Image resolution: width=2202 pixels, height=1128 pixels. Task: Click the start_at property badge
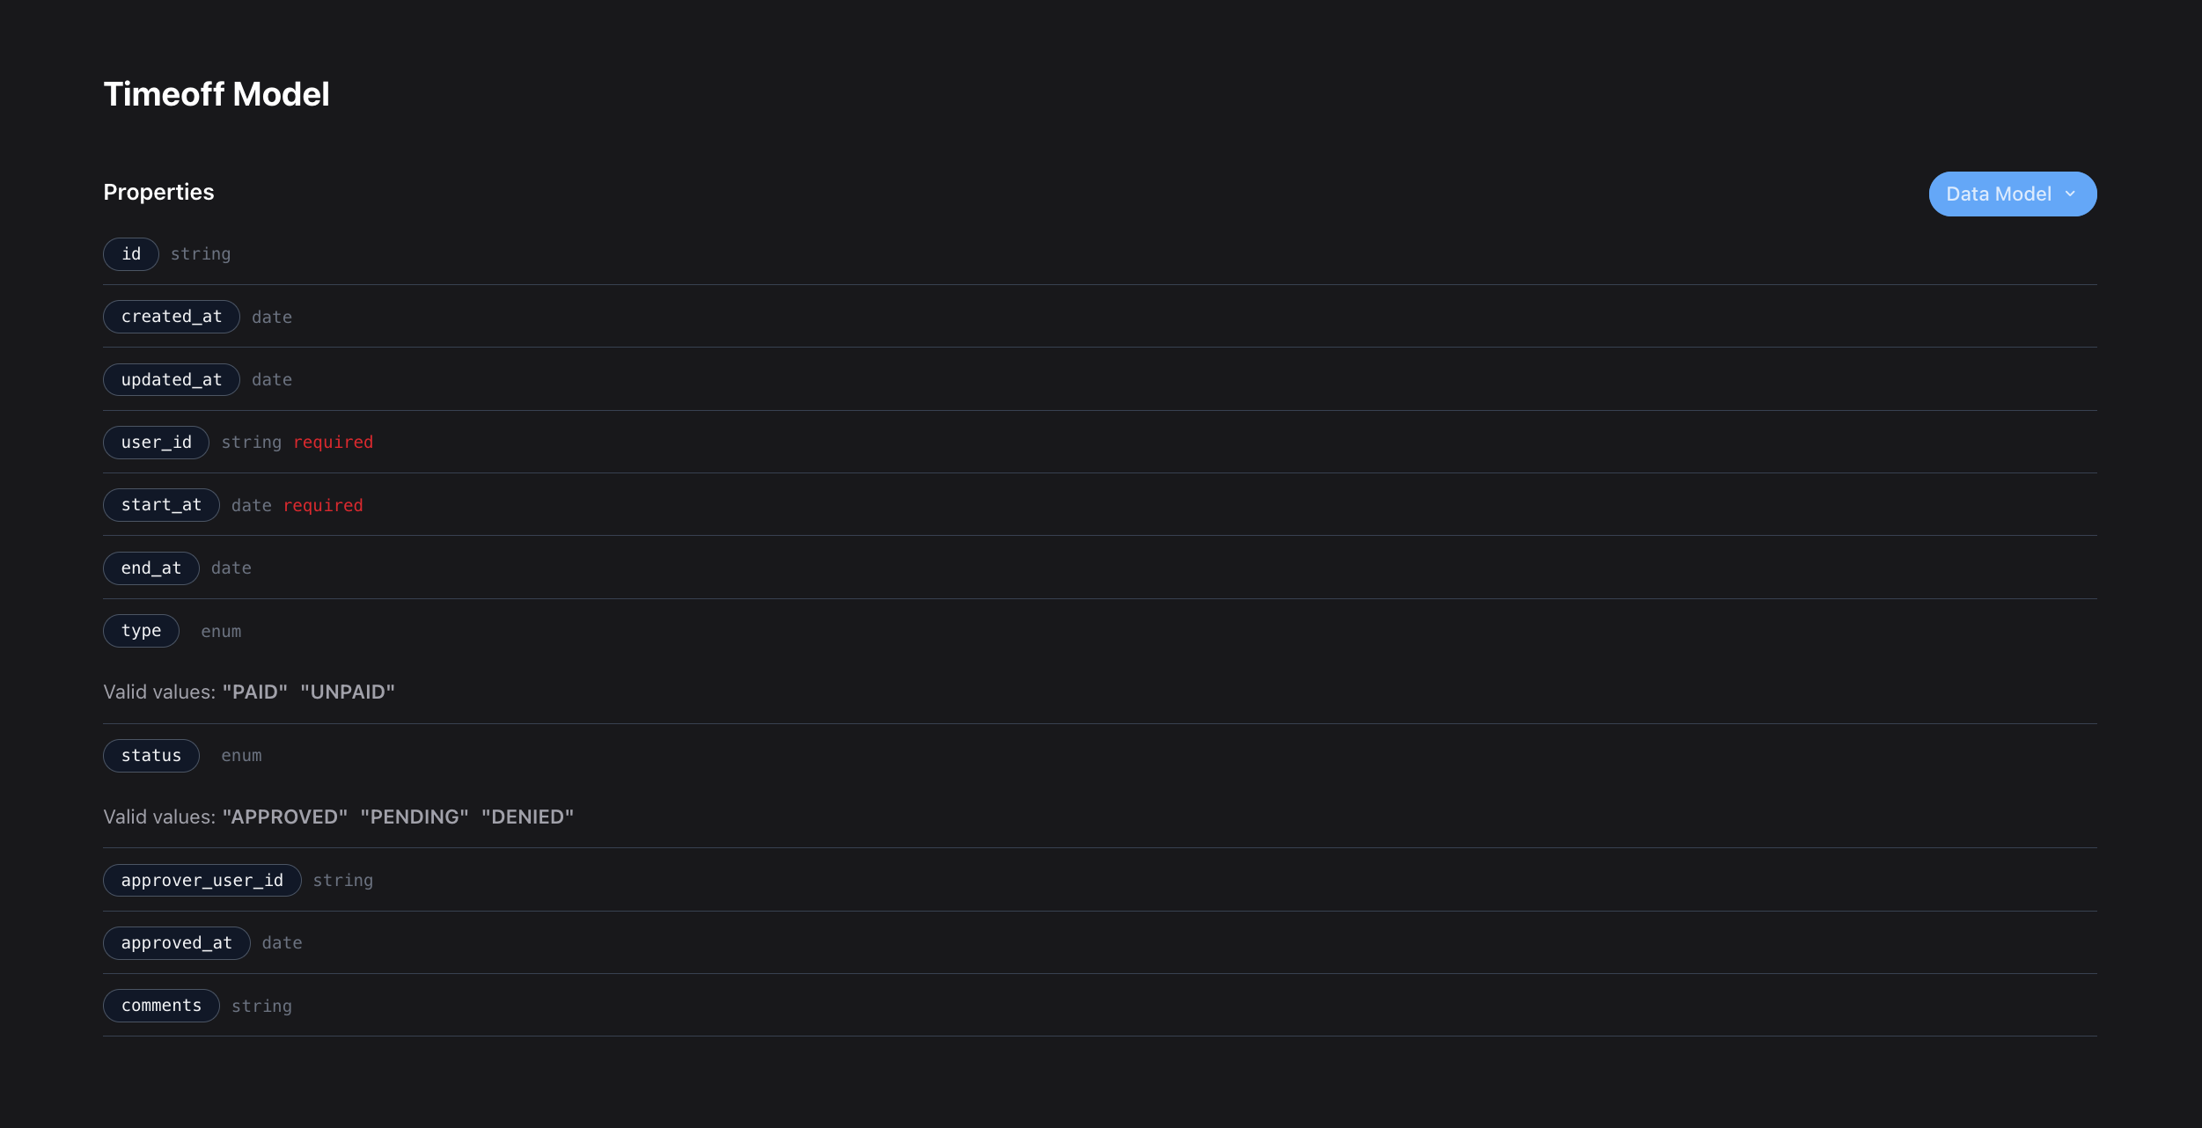[x=161, y=505]
